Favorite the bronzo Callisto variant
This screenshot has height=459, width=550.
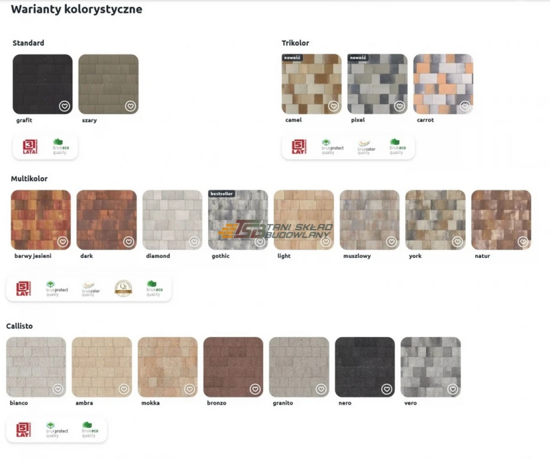click(255, 389)
